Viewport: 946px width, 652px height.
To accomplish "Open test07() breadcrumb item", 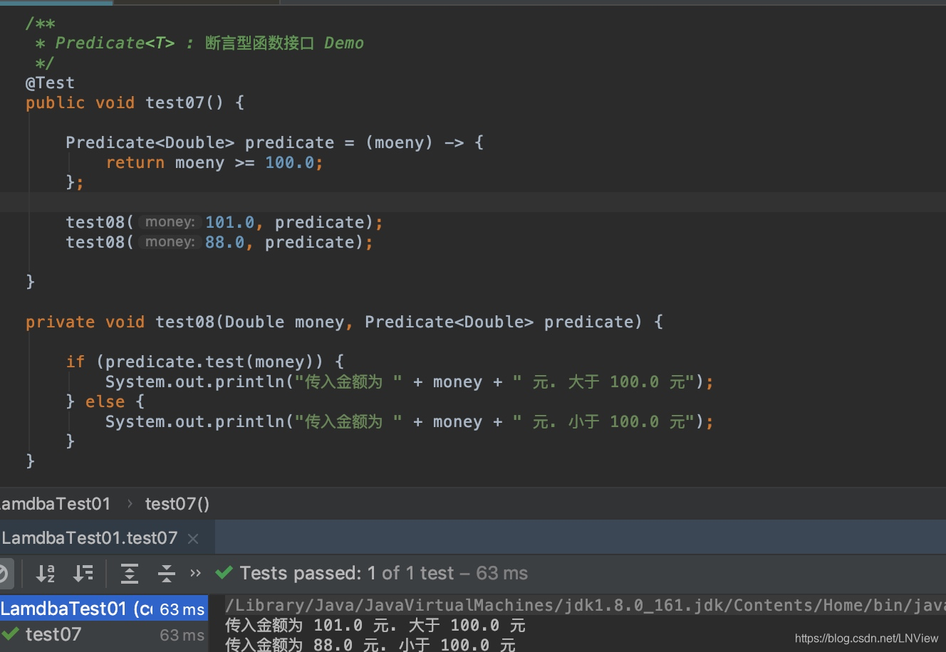I will click(177, 504).
